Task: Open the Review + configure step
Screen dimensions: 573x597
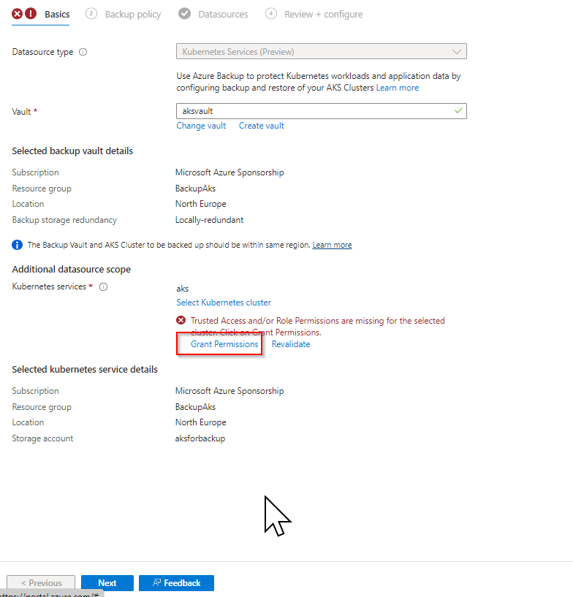Action: 323,14
